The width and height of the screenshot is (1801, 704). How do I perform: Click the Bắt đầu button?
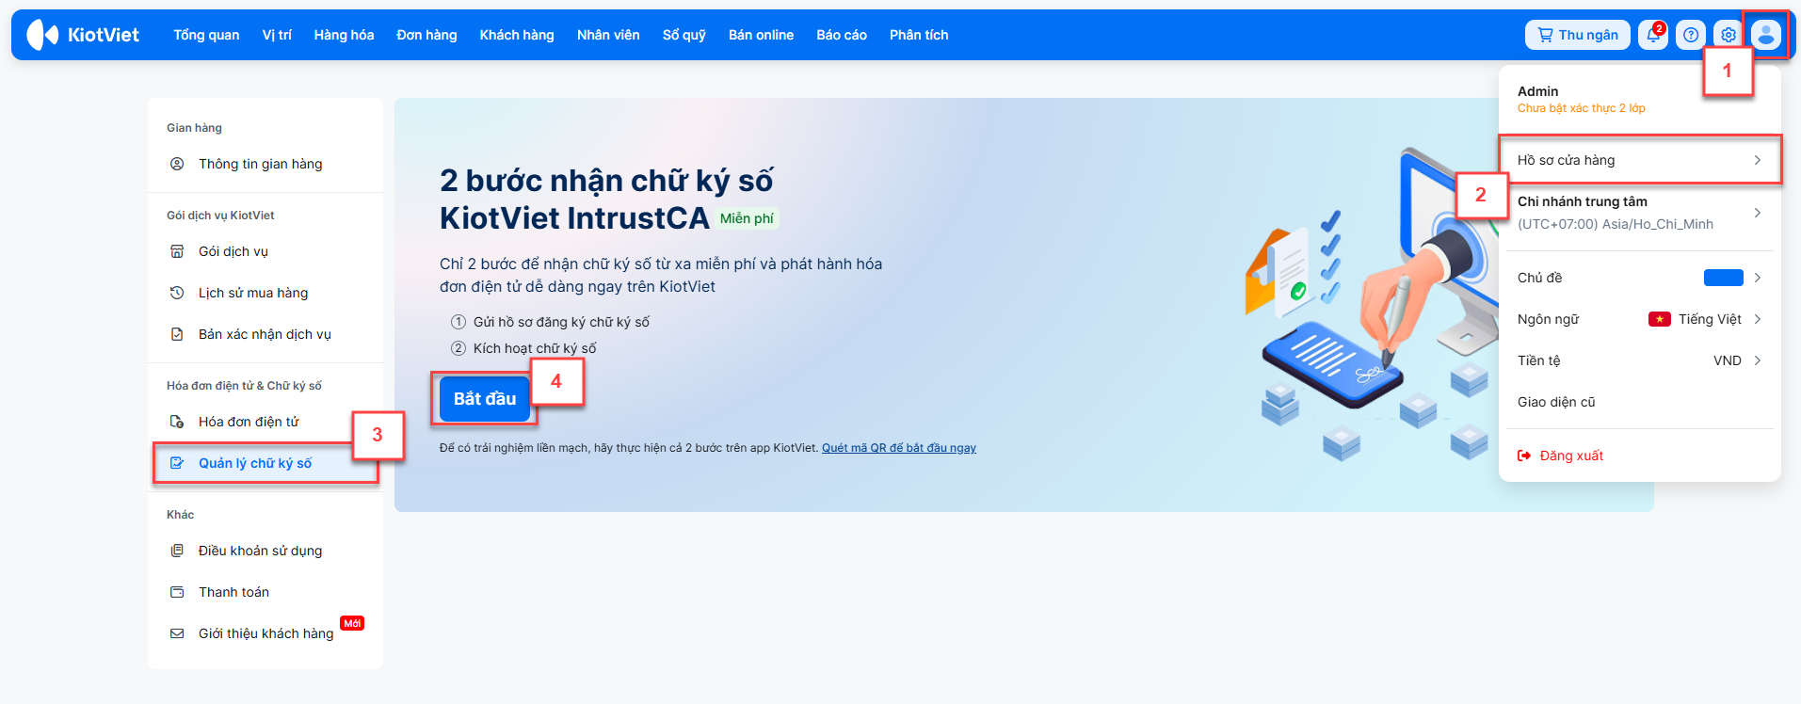pos(485,399)
